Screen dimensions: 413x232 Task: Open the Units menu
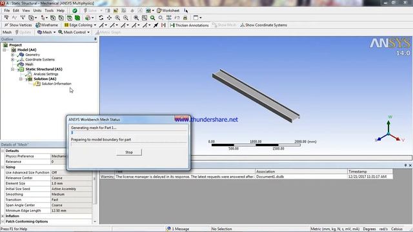[x=37, y=10]
